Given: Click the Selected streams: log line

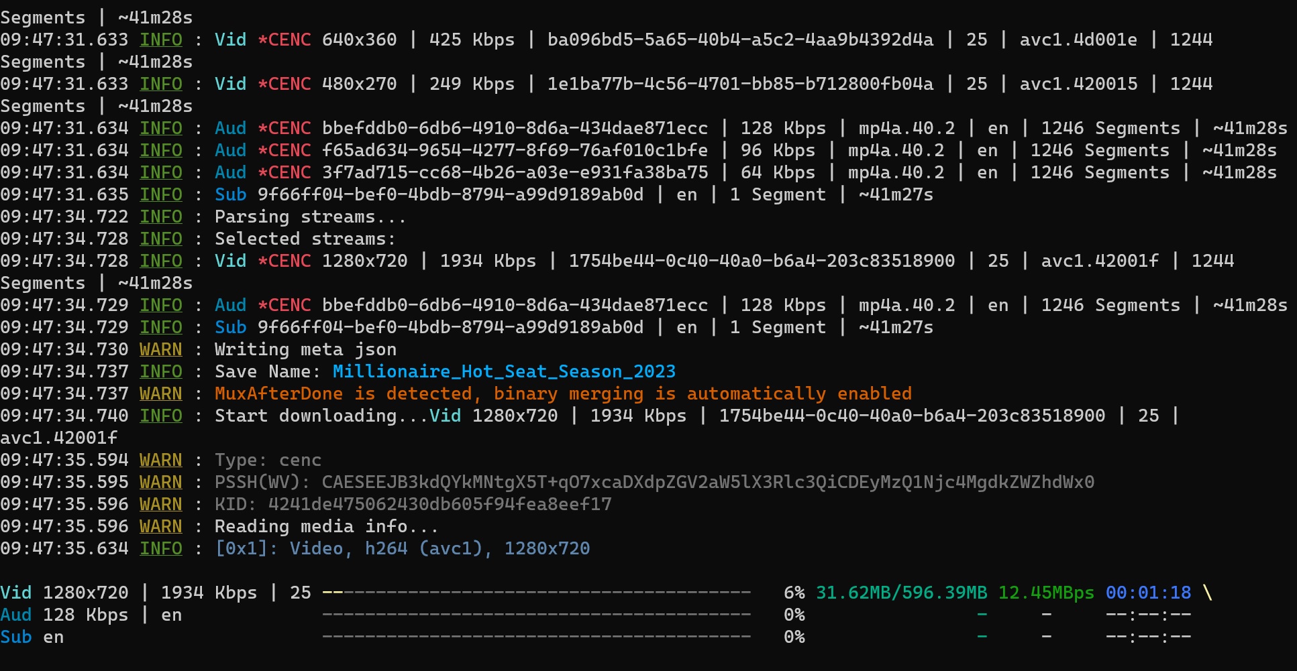Looking at the screenshot, I should [305, 239].
